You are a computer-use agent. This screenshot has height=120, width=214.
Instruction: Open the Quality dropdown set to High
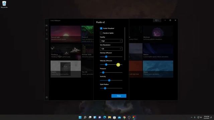111,41
